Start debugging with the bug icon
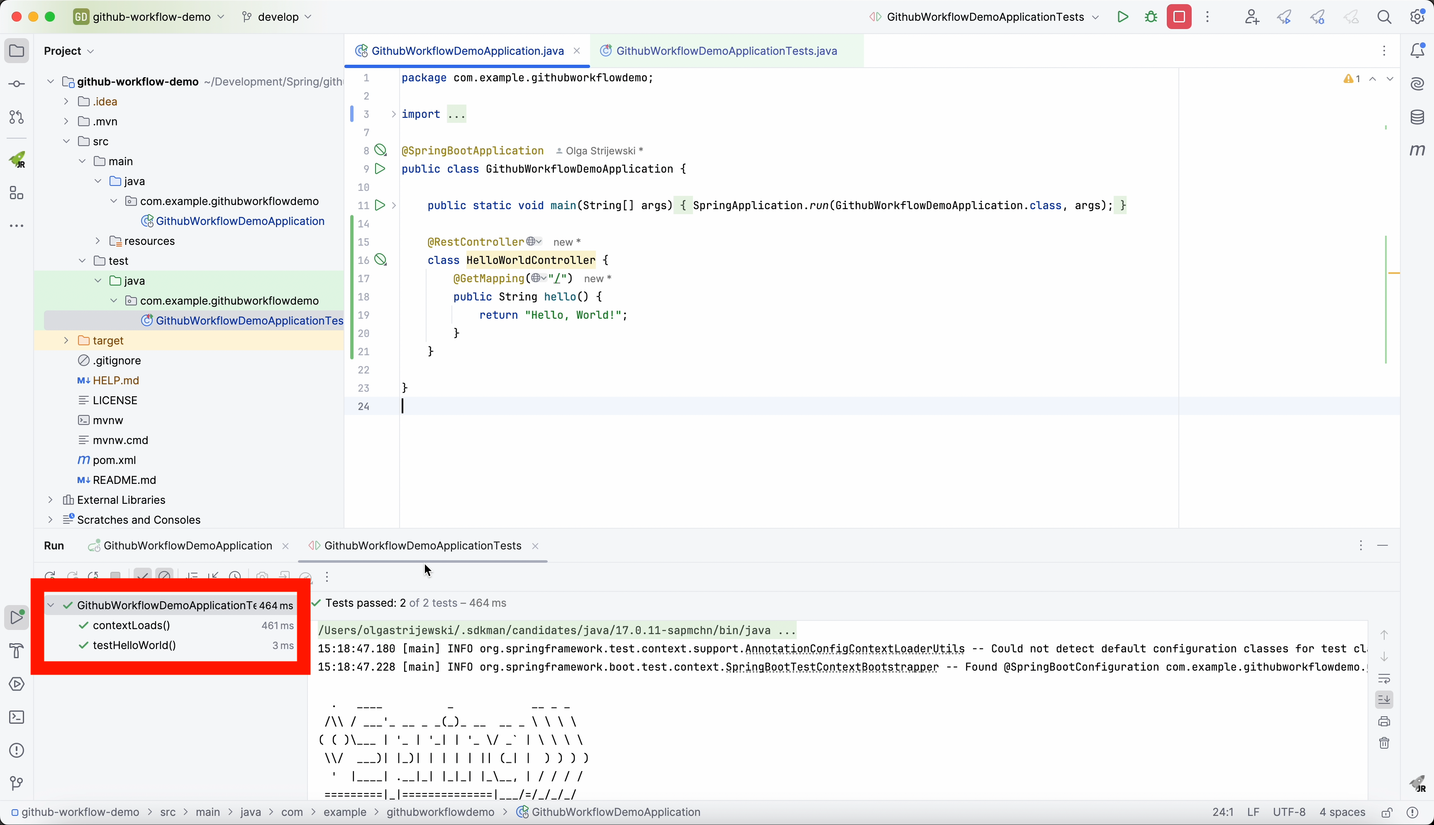The image size is (1434, 825). point(1151,17)
